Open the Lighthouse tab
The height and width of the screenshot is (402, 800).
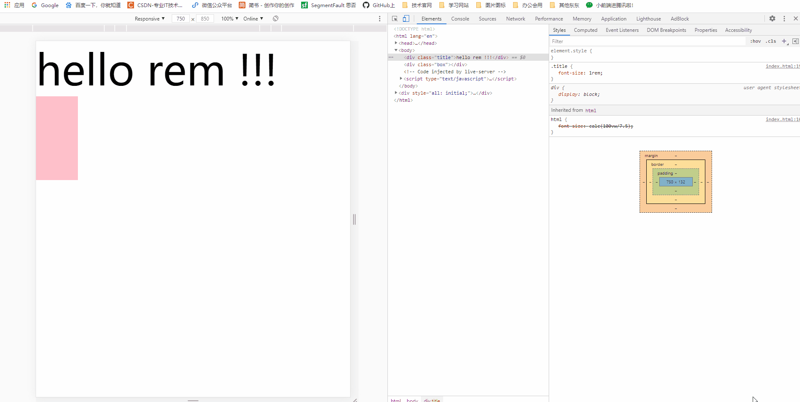click(x=648, y=19)
